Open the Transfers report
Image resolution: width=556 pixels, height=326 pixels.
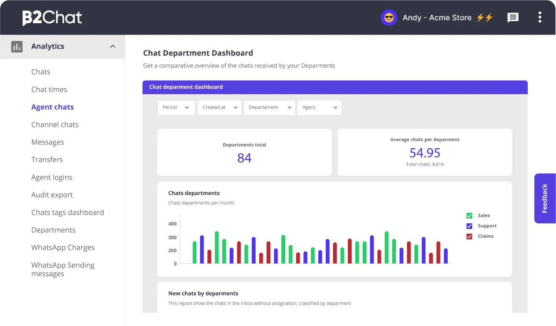tap(47, 160)
